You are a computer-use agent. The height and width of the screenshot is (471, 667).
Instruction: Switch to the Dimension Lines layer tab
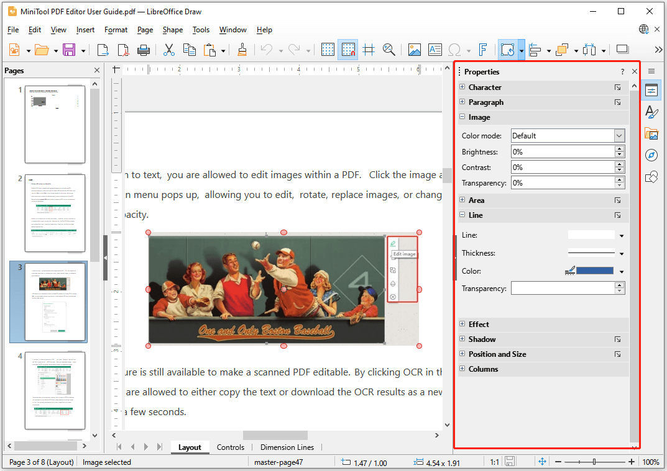point(287,447)
